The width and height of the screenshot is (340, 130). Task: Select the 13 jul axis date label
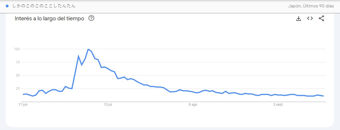pos(108,105)
